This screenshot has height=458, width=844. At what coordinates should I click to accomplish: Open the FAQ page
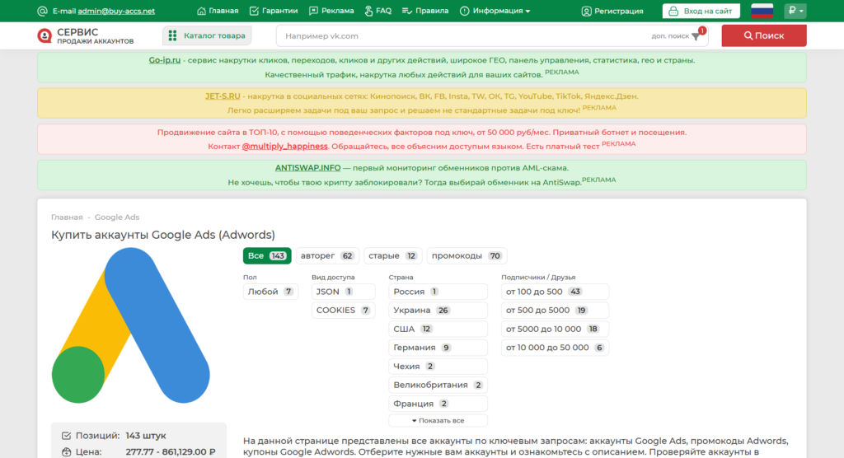(377, 11)
